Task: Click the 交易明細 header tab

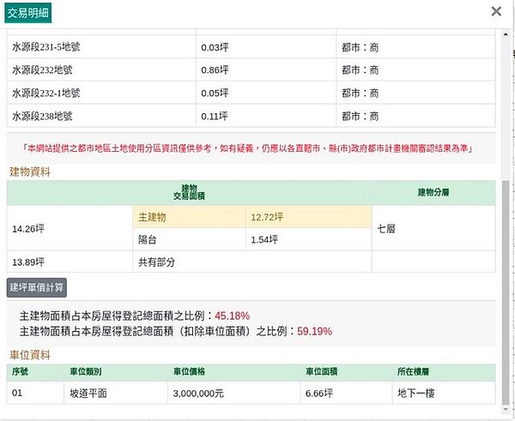Action: coord(28,13)
